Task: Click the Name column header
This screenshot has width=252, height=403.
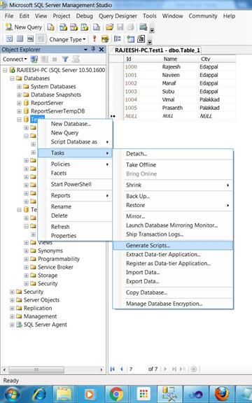Action: coord(170,59)
